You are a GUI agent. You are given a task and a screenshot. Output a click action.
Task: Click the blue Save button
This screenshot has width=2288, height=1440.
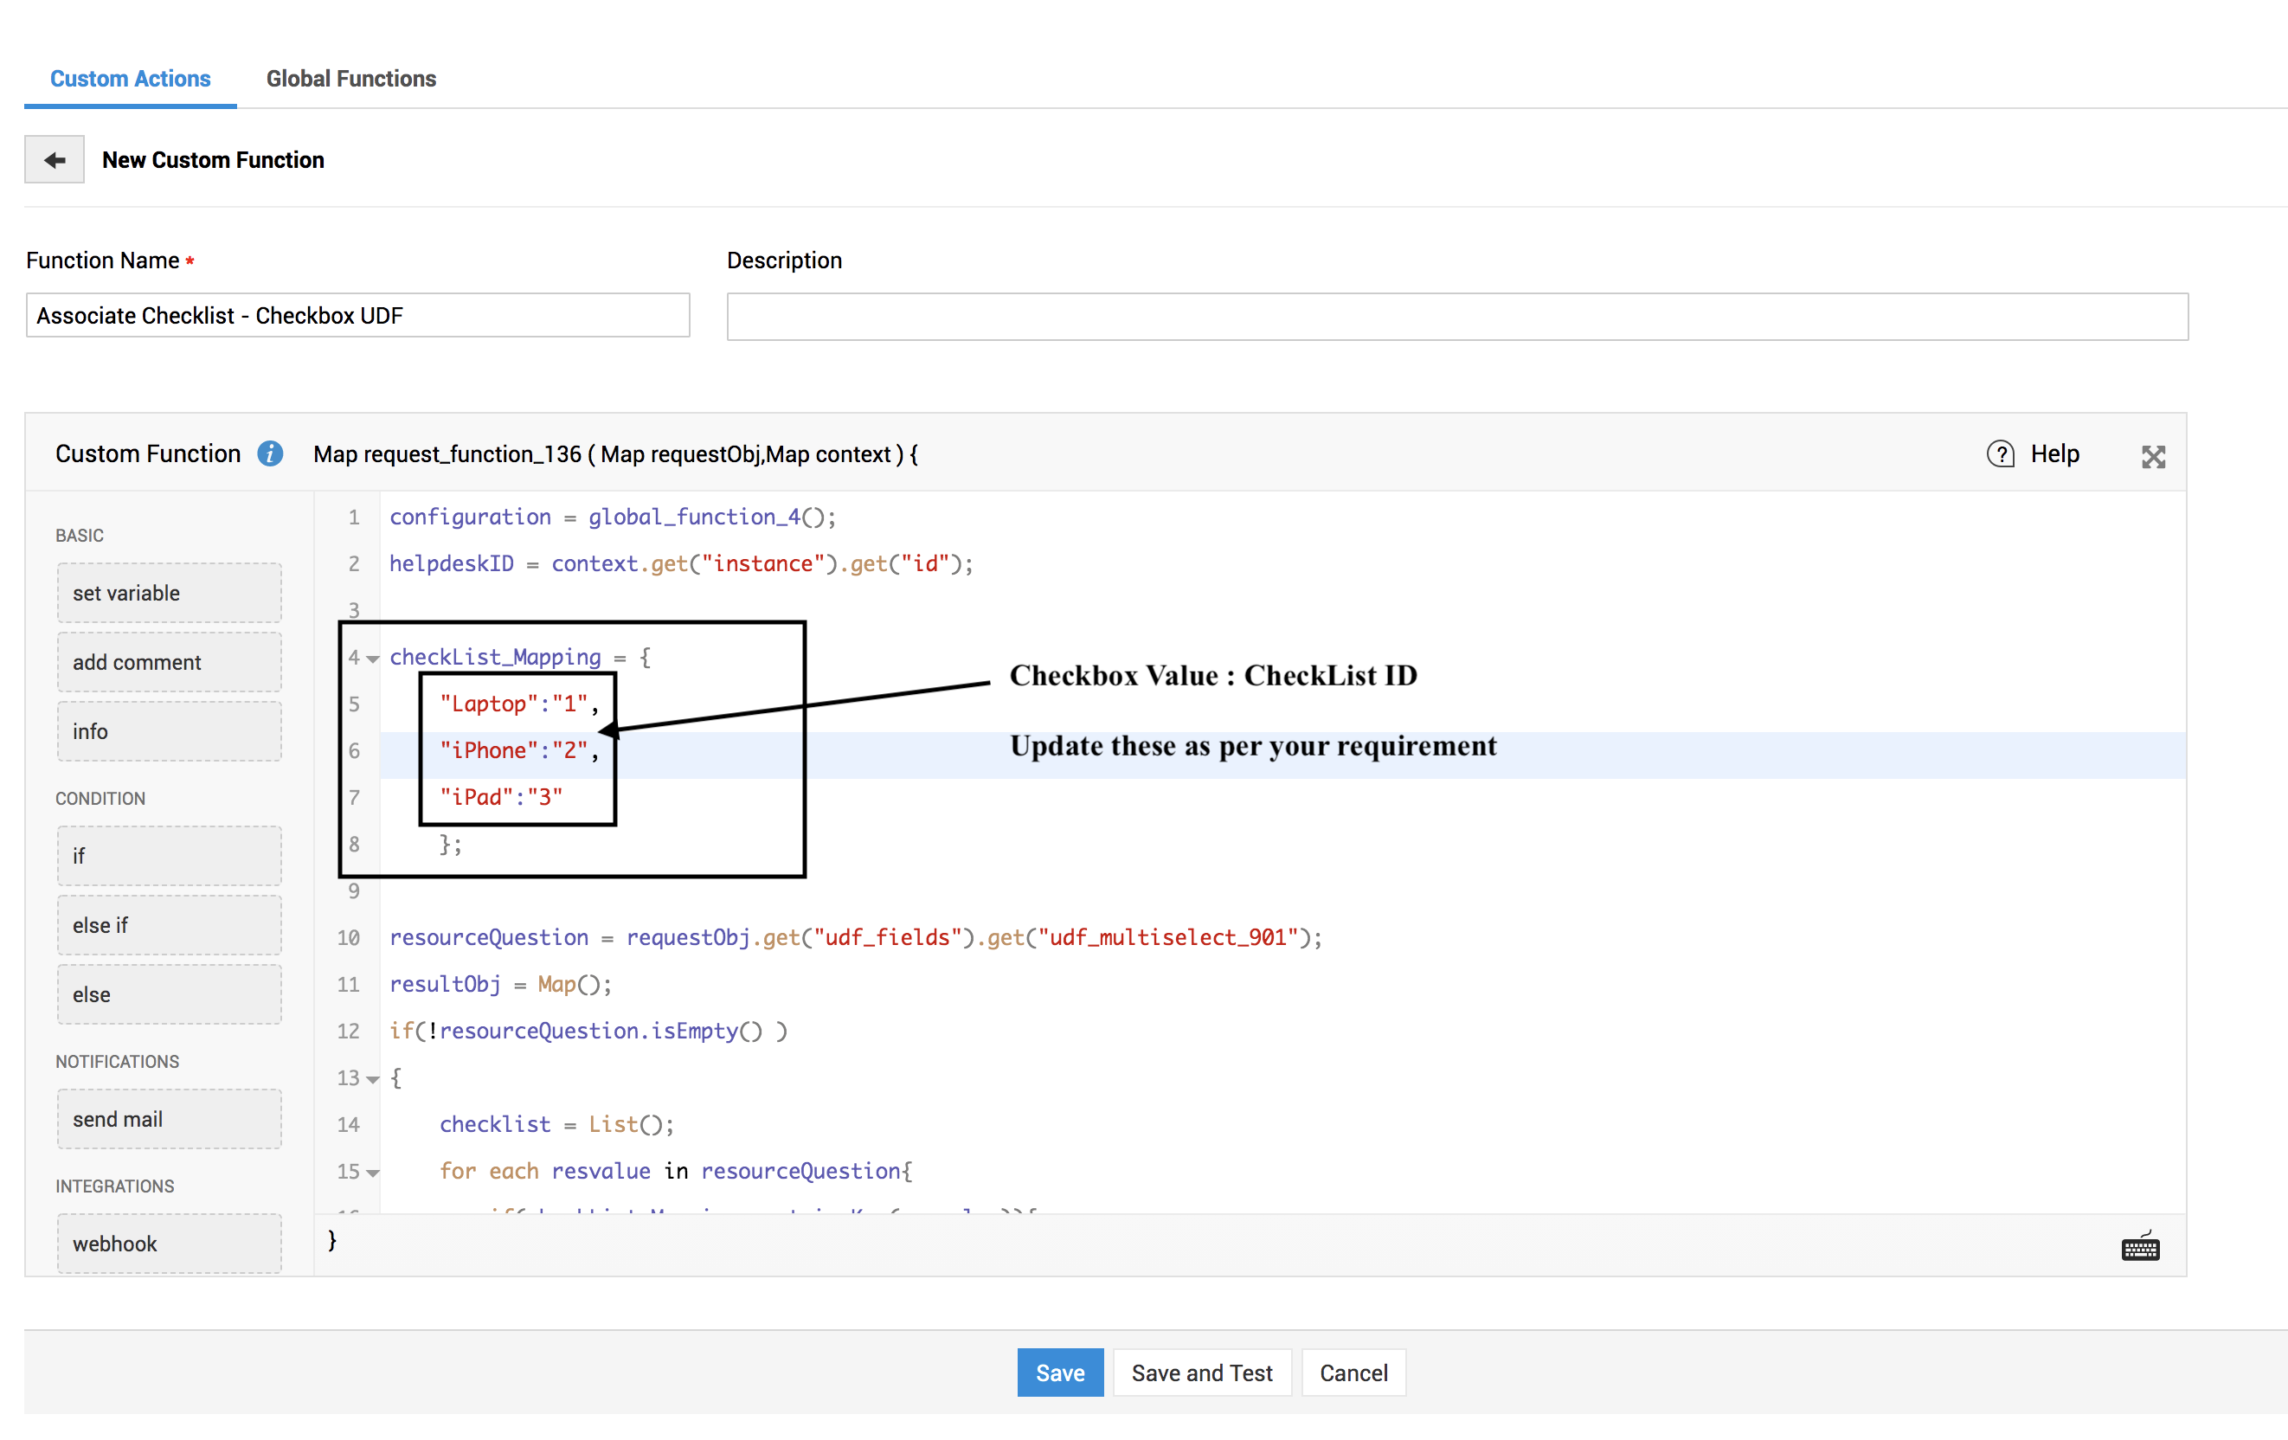tap(1059, 1372)
